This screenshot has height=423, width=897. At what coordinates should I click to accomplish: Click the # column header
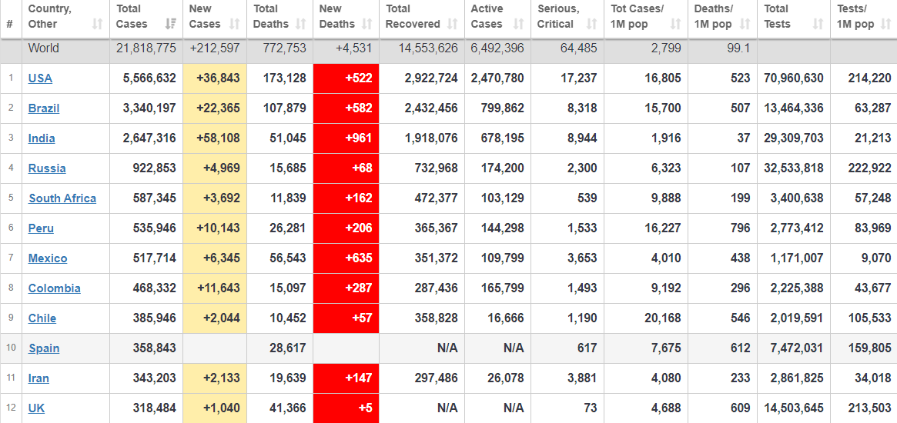tap(9, 24)
